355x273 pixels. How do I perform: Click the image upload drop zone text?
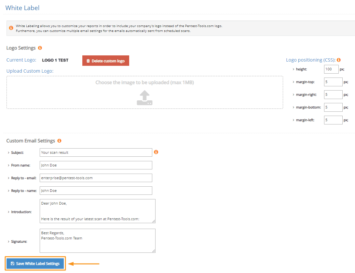point(145,82)
